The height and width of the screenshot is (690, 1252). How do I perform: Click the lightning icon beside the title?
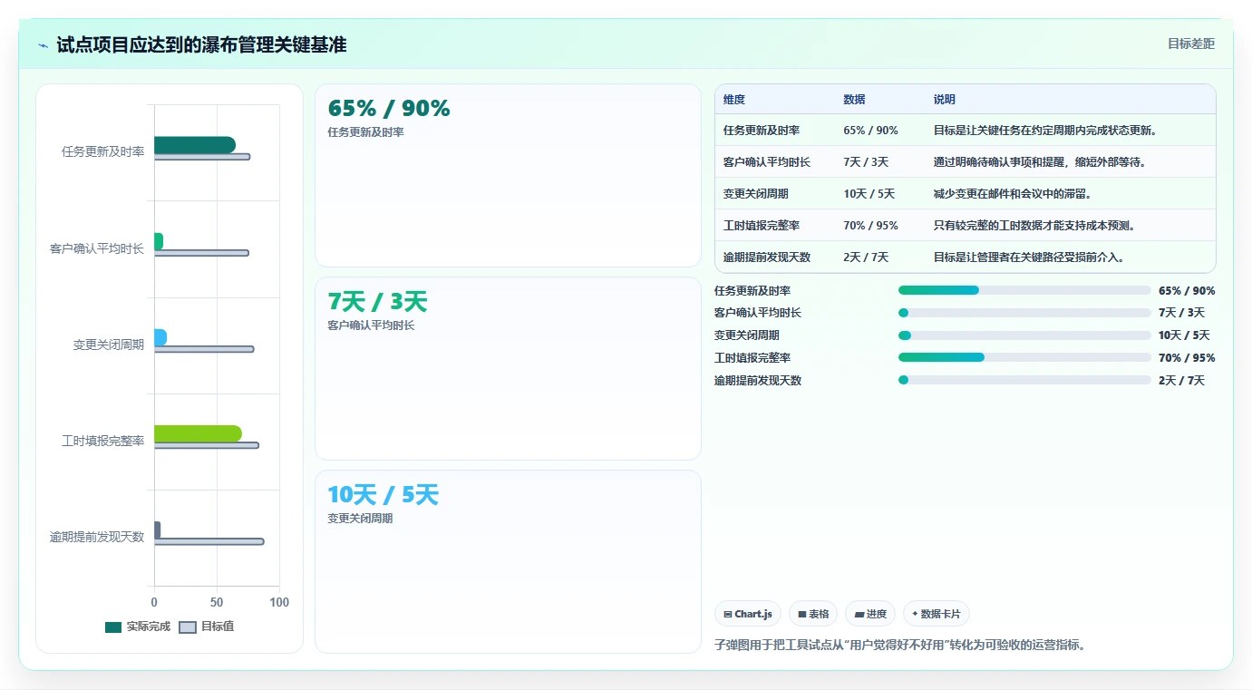(x=43, y=45)
